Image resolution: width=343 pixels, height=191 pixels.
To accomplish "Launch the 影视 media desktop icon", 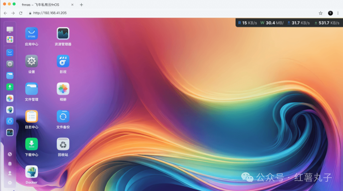I will coord(63,61).
